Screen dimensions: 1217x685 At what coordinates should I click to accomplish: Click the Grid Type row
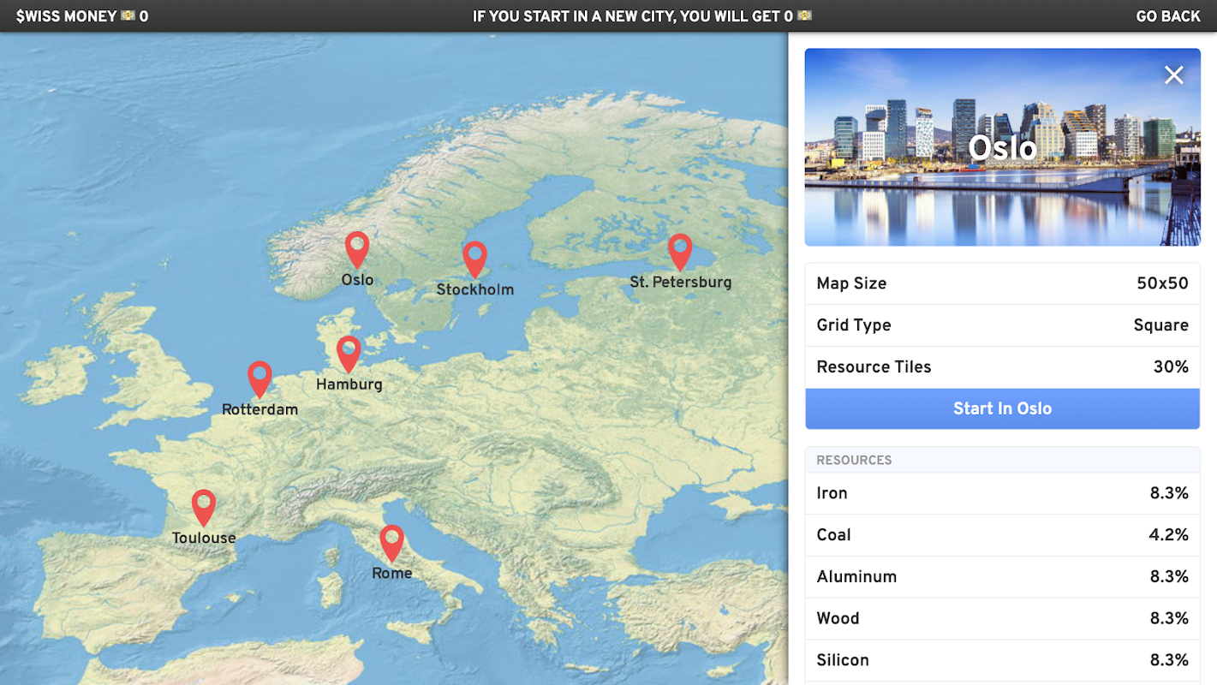point(1002,325)
